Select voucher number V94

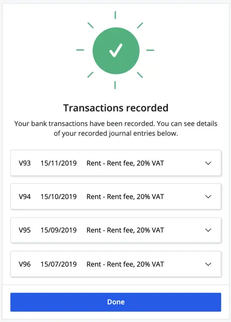24,197
